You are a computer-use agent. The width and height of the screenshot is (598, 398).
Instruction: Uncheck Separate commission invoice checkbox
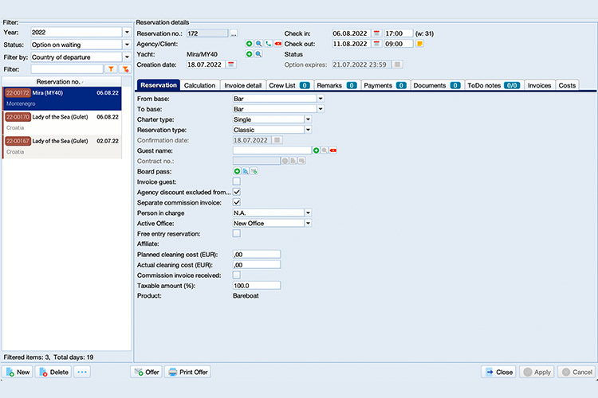pyautogui.click(x=237, y=202)
